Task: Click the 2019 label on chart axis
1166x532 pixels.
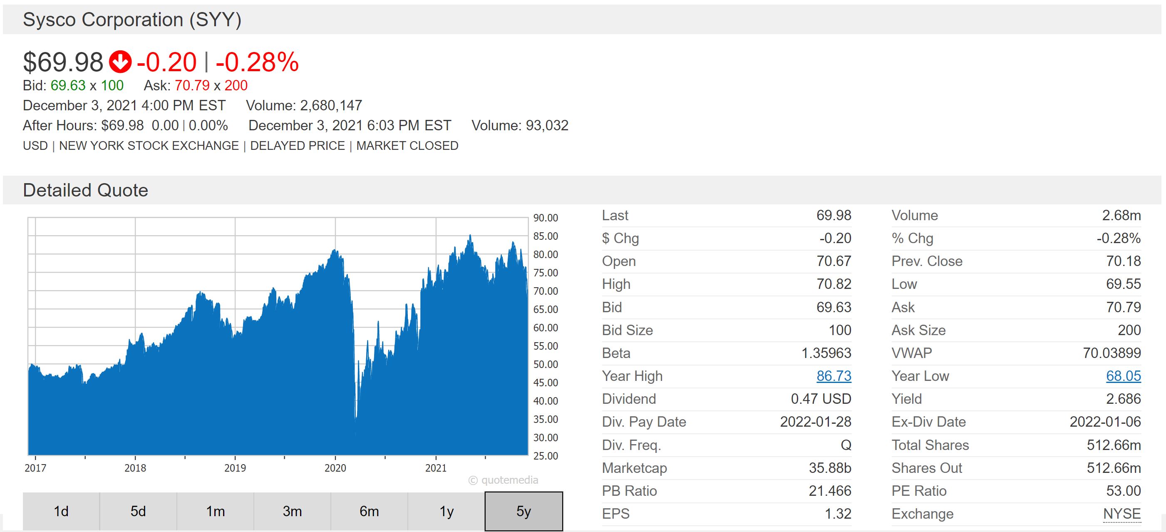Action: coord(235,468)
